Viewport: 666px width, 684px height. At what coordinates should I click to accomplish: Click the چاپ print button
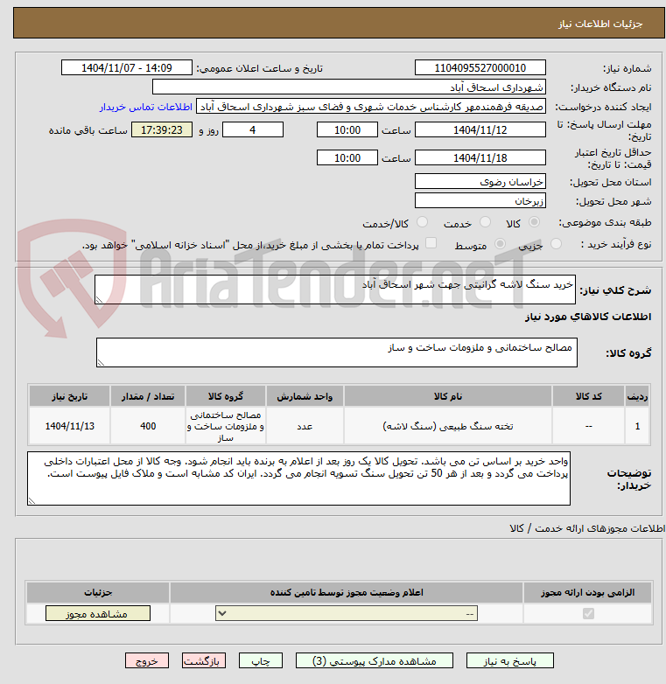click(x=261, y=661)
